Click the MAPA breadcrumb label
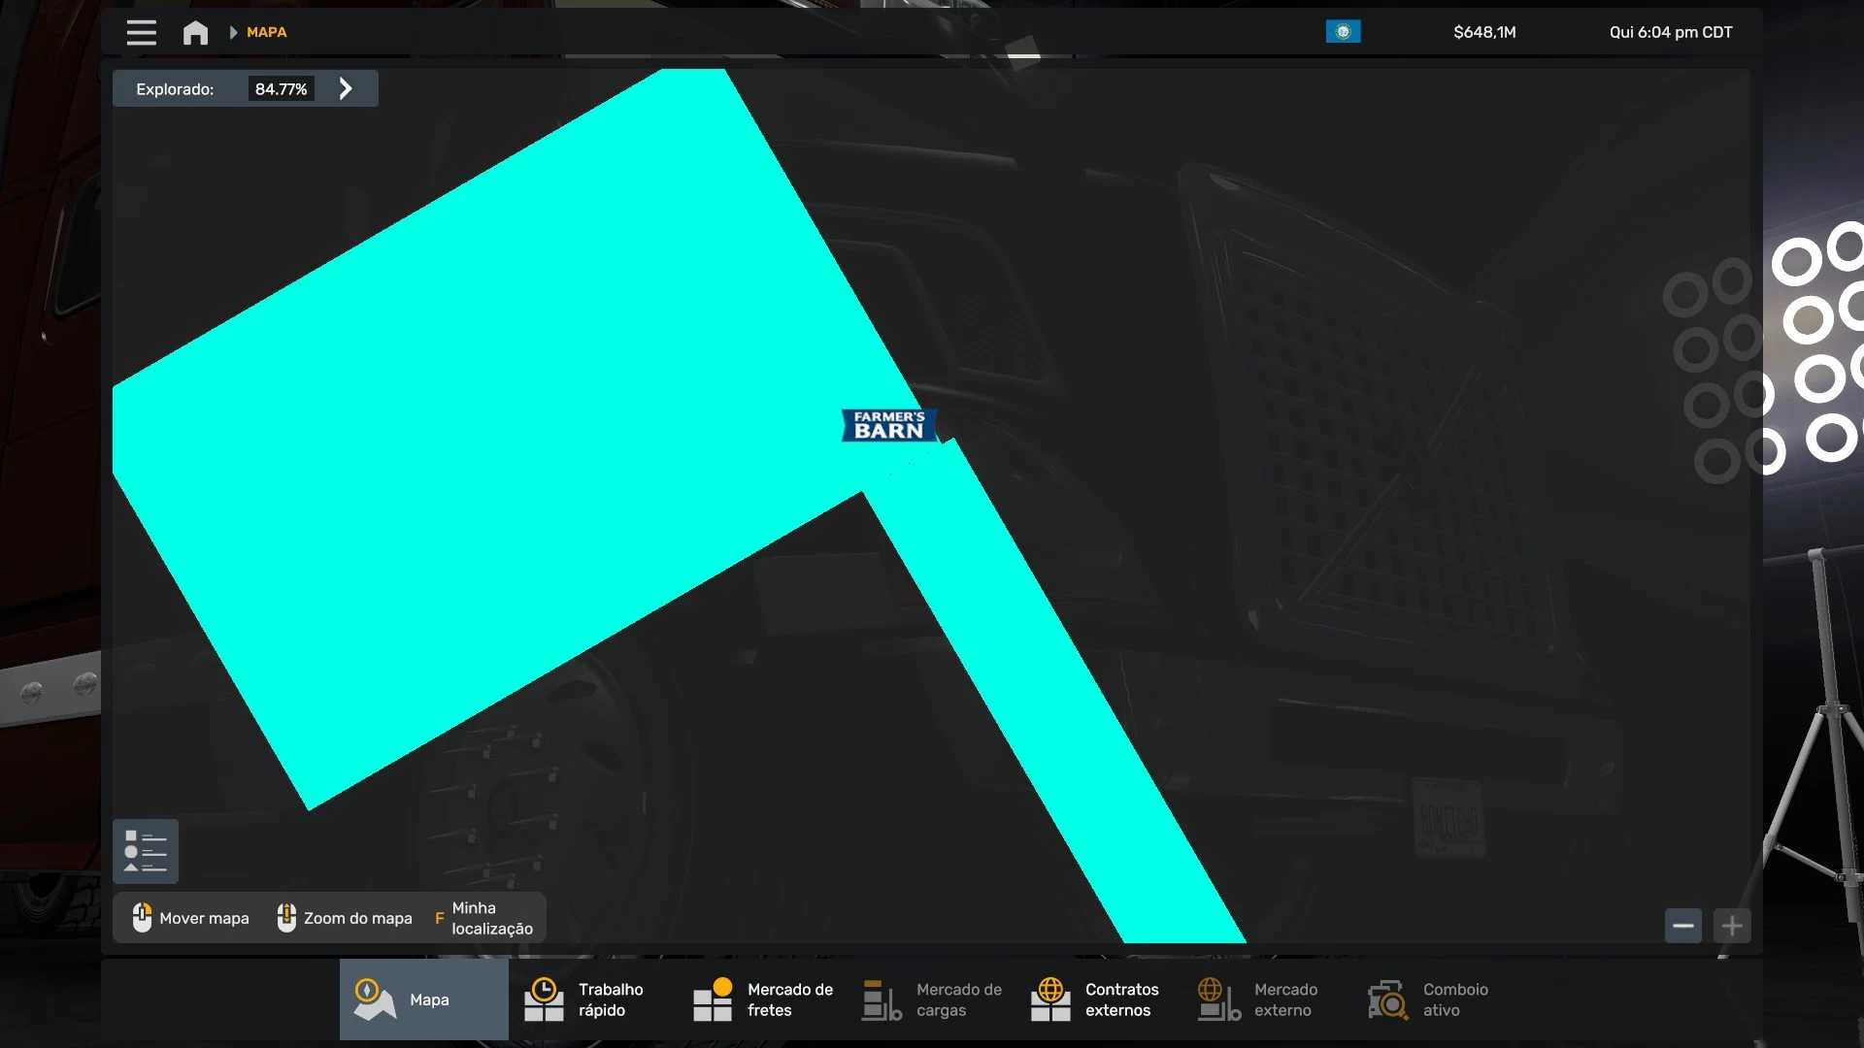Image resolution: width=1864 pixels, height=1048 pixels. [267, 32]
